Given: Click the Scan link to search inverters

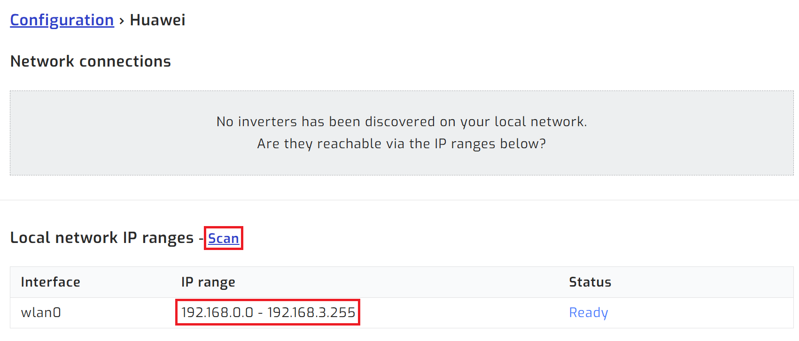Looking at the screenshot, I should pos(223,238).
